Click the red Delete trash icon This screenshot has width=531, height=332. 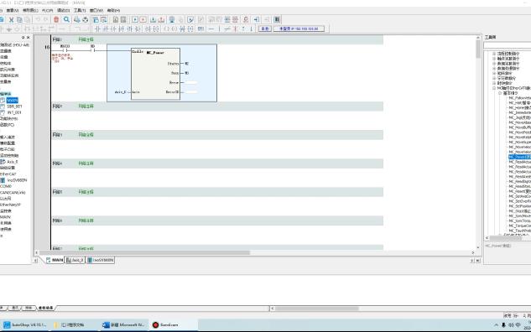(x=56, y=19)
